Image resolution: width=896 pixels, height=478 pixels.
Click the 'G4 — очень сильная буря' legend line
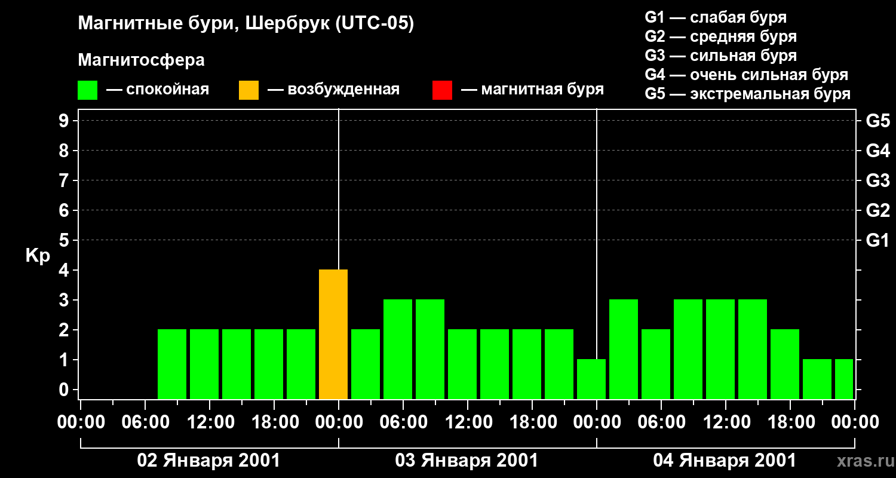746,75
